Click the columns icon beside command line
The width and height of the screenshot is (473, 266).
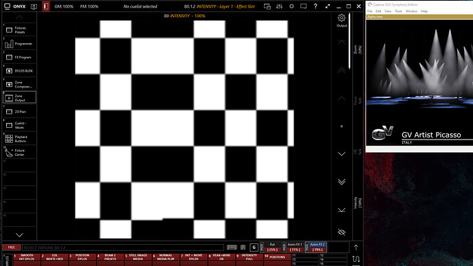click(243, 248)
